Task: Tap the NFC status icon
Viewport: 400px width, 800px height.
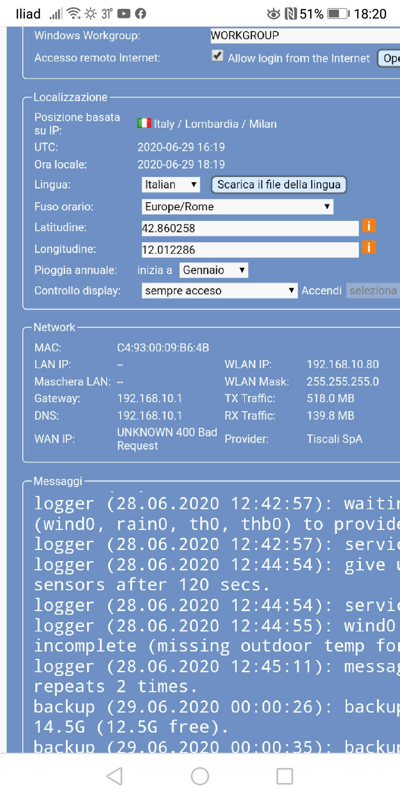Action: 291,14
